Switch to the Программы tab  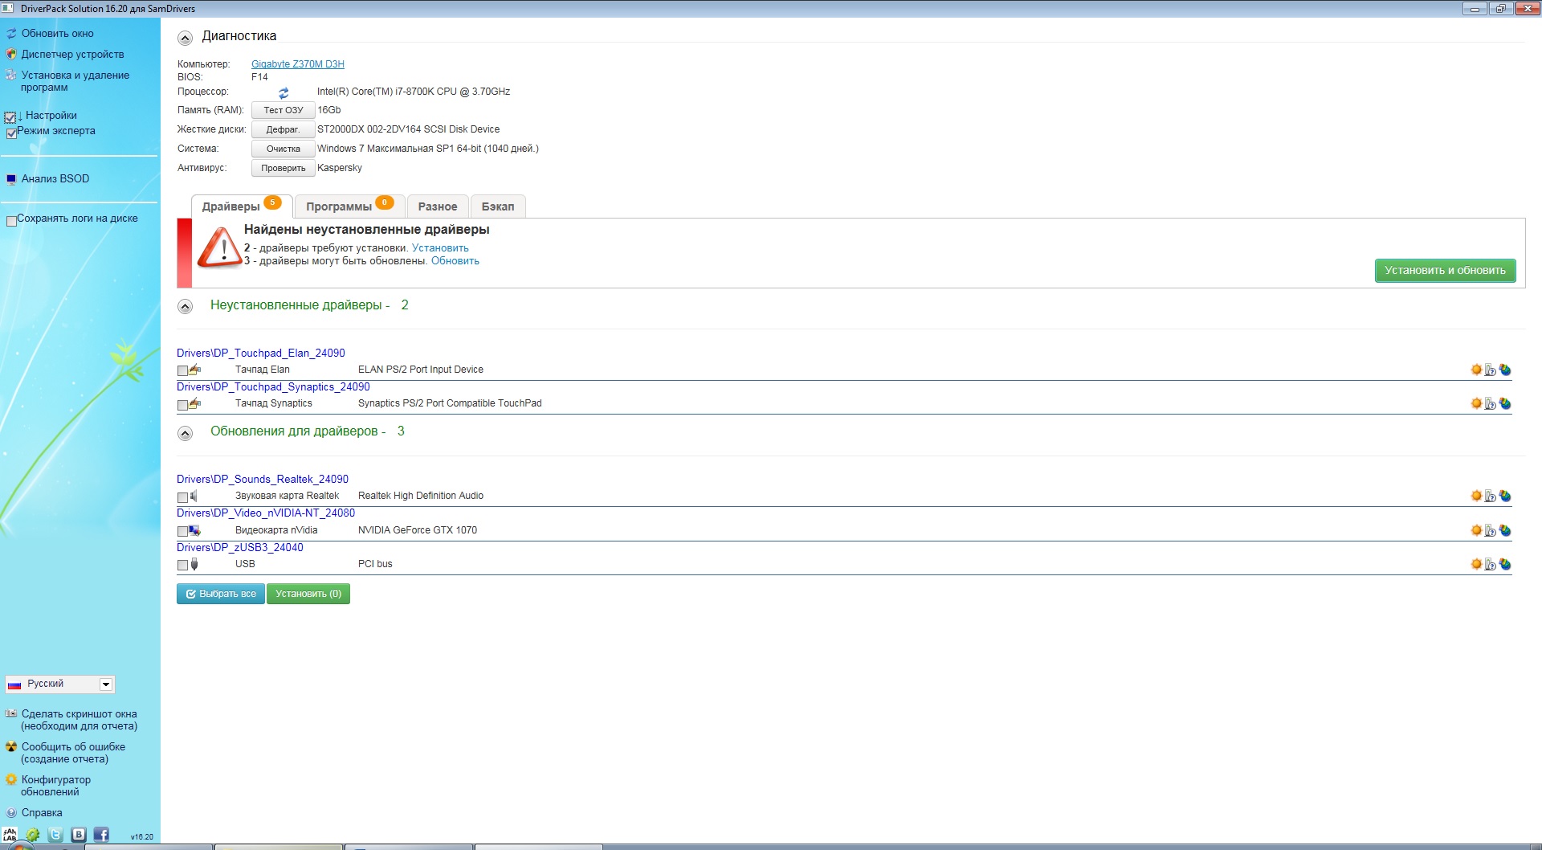(x=349, y=206)
